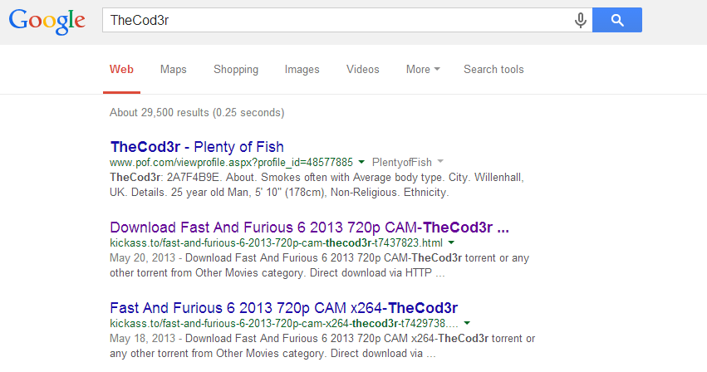This screenshot has width=707, height=372.
Task: Click the Google logo
Action: (47, 21)
